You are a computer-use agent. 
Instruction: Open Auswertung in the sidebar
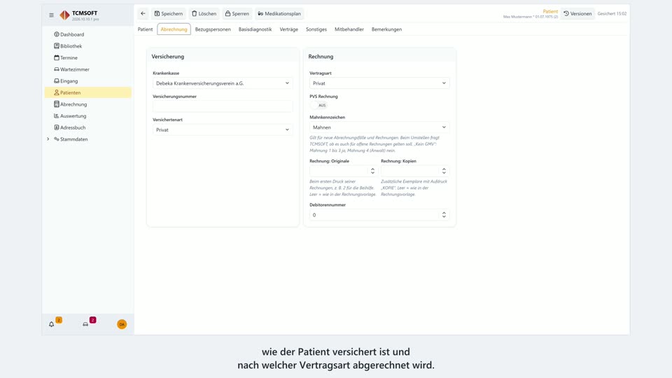pos(88,115)
